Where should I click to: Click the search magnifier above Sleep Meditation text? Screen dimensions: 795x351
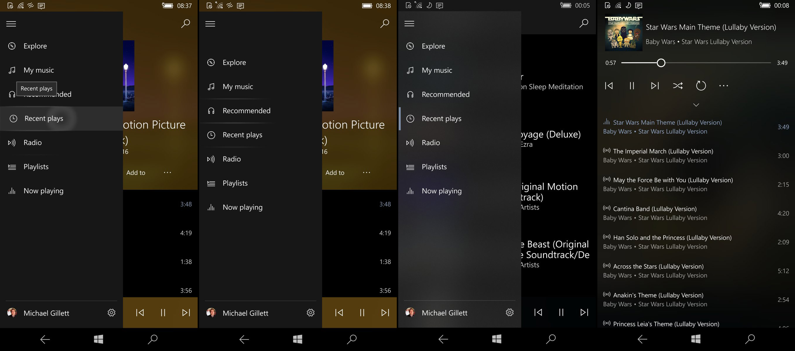[x=583, y=23]
